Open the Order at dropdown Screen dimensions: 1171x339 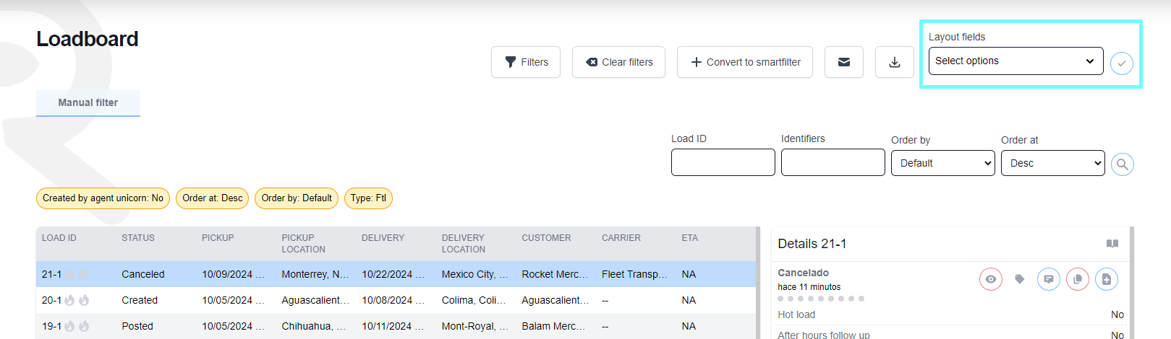1053,163
